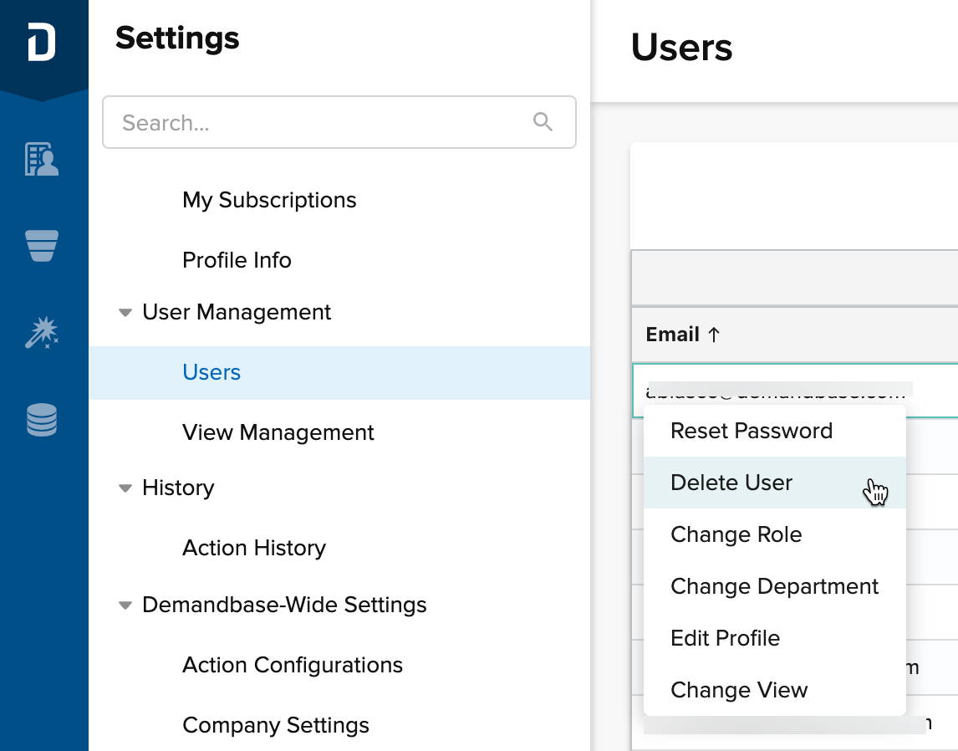958x751 pixels.
Task: Choose Reset Password from the context menu
Action: [775, 431]
